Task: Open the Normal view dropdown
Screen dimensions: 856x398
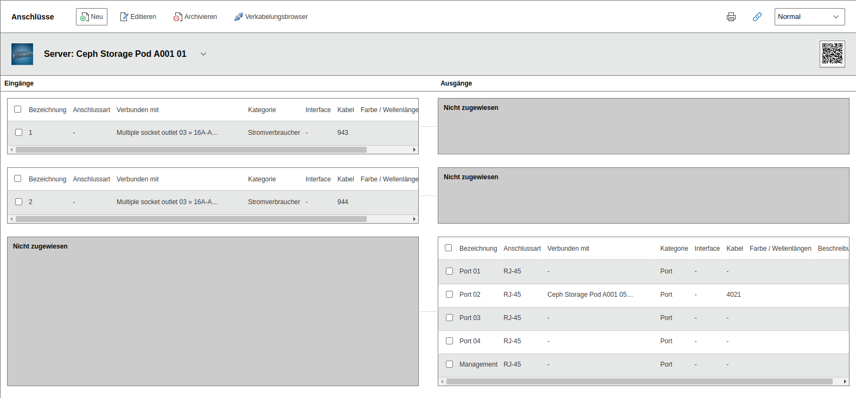Action: point(809,17)
